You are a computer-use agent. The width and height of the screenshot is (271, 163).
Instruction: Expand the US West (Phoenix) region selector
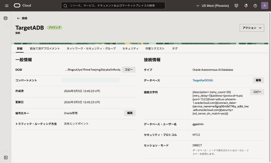[x=212, y=6]
